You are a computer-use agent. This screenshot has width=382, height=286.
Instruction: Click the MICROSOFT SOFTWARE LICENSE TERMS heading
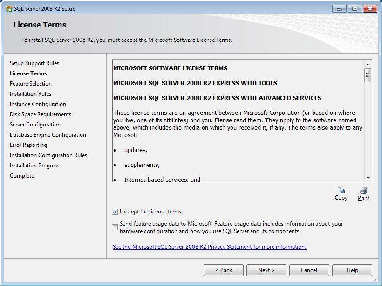tap(171, 68)
